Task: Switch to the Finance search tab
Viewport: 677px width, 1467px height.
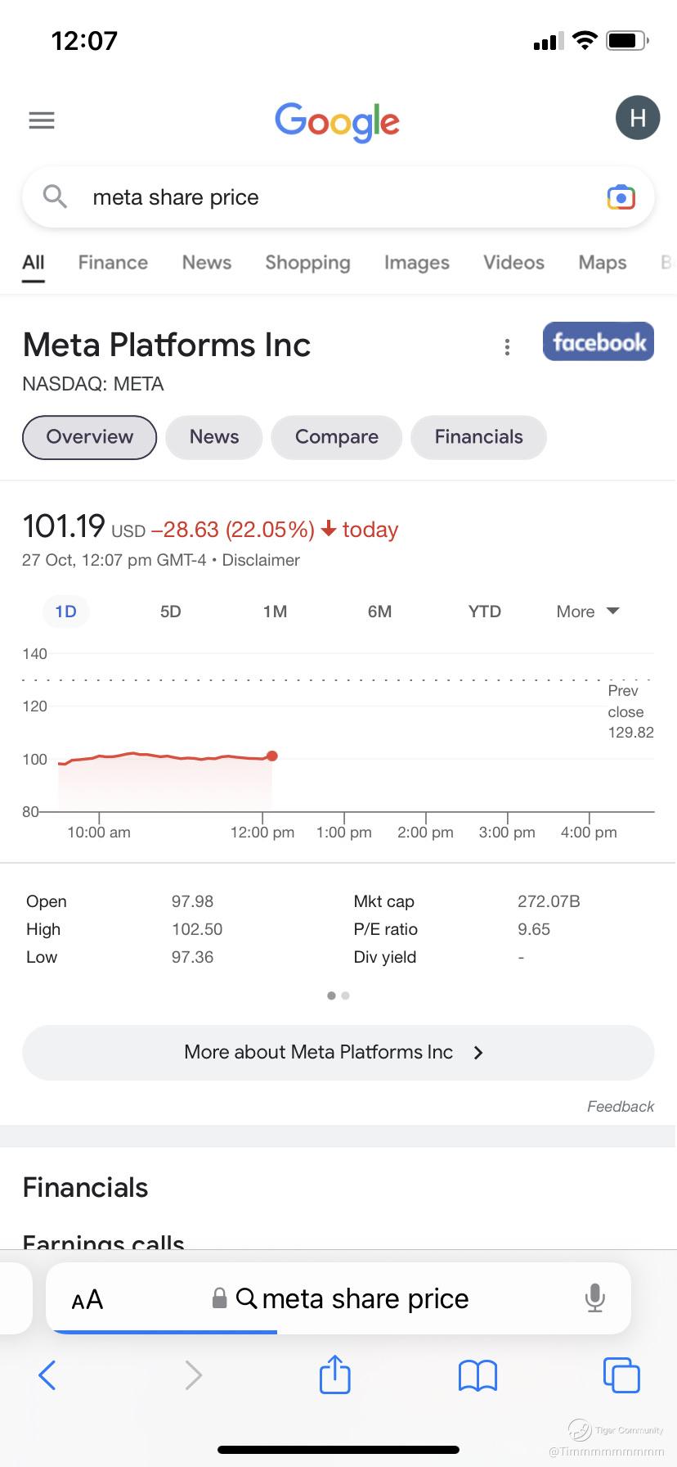Action: [113, 263]
